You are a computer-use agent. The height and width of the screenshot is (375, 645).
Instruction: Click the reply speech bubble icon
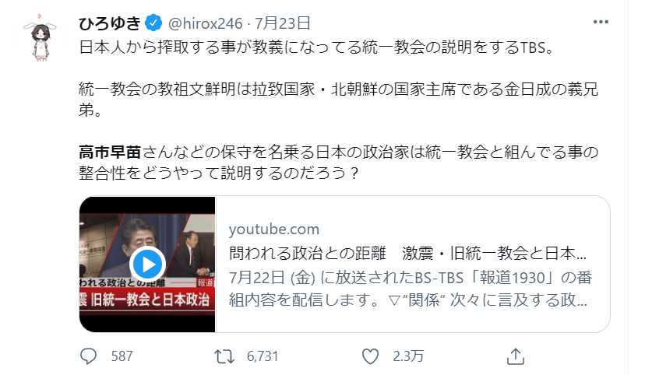[x=90, y=356]
